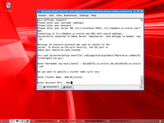Click the scrollbar thumb handle in the terminal
This screenshot has width=164, height=123.
point(142,77)
